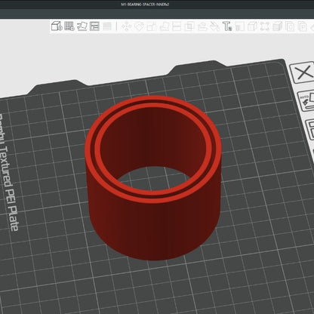Click the Arrange all objects icon
Image resolution: width=314 pixels, height=314 pixels.
pyautogui.click(x=94, y=26)
